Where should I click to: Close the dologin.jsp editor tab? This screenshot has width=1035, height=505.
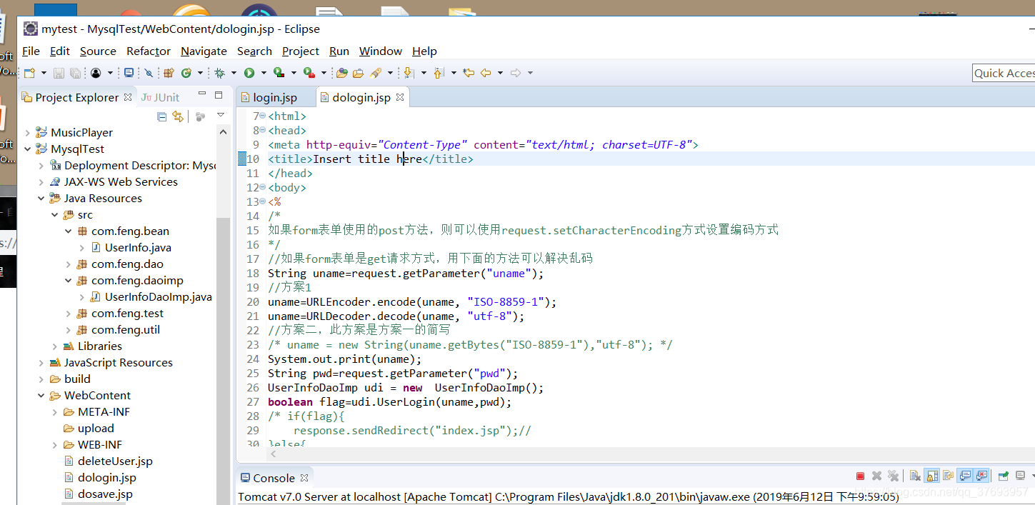400,97
